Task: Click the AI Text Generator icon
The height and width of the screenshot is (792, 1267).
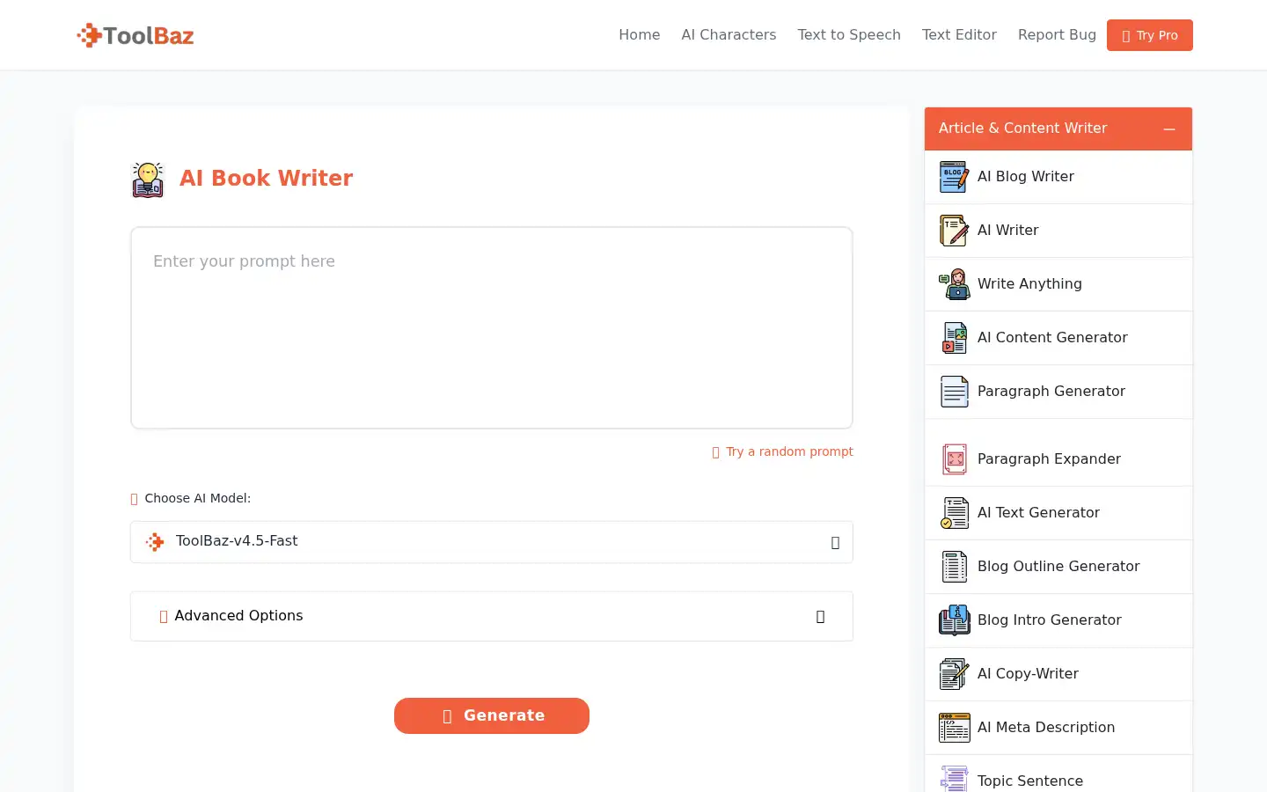Action: 954,513
